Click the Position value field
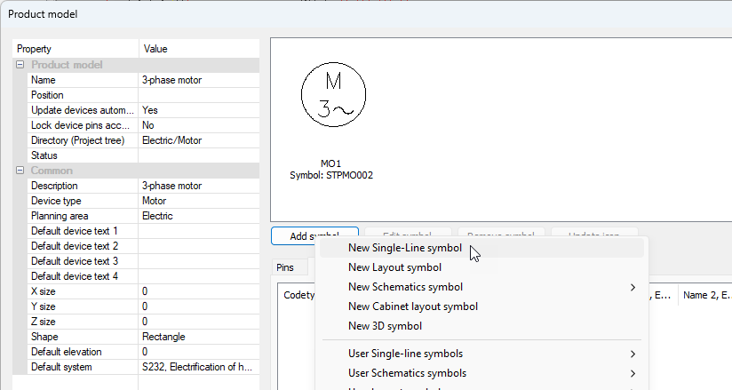This screenshot has height=390, width=732. pyautogui.click(x=199, y=95)
